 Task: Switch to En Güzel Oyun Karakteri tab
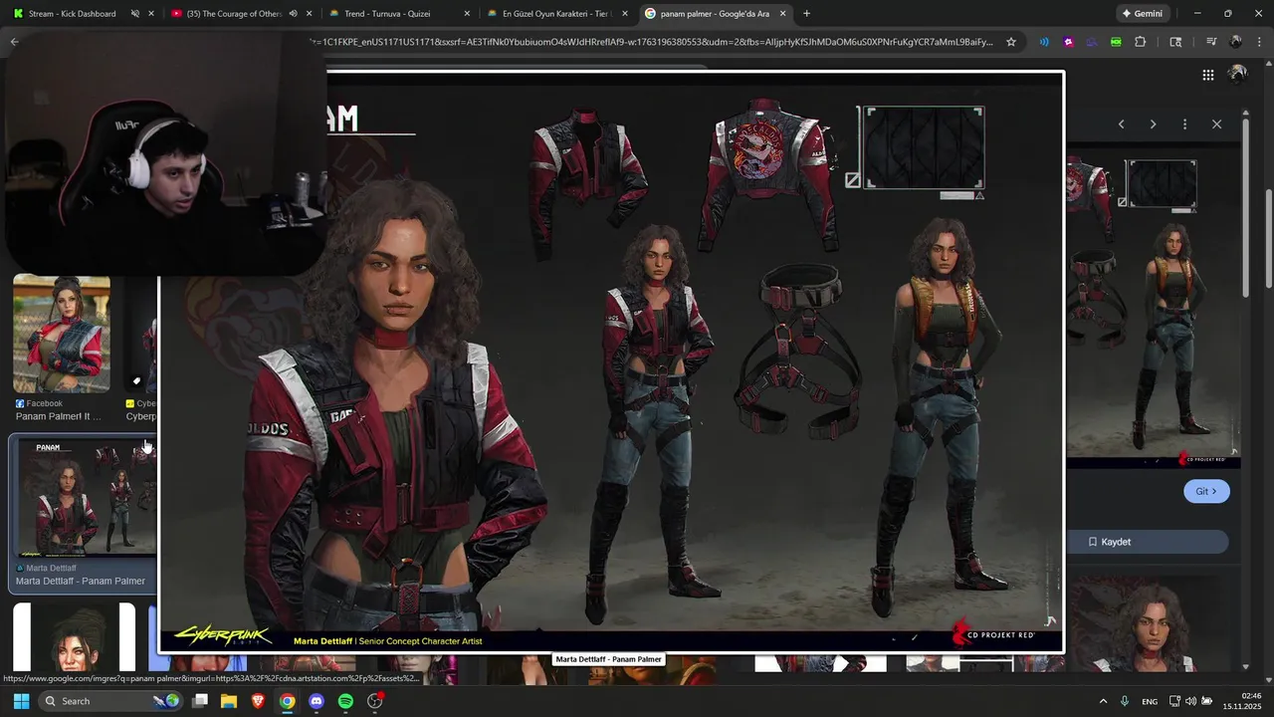pyautogui.click(x=555, y=14)
